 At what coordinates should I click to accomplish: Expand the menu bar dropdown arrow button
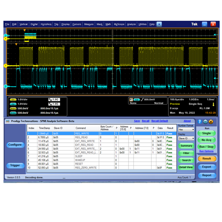pyautogui.click(x=159, y=24)
